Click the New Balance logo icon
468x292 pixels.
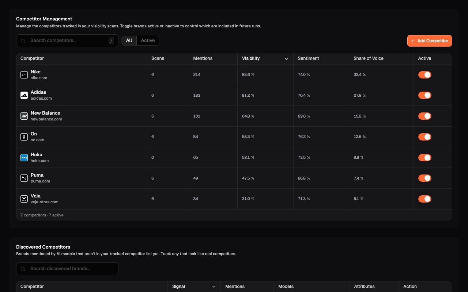(x=24, y=116)
